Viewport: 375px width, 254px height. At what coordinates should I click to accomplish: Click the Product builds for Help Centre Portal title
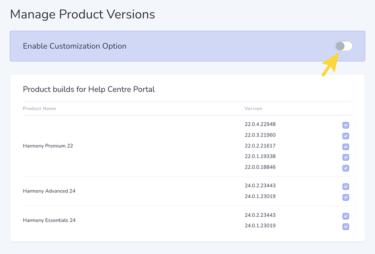[x=89, y=89]
